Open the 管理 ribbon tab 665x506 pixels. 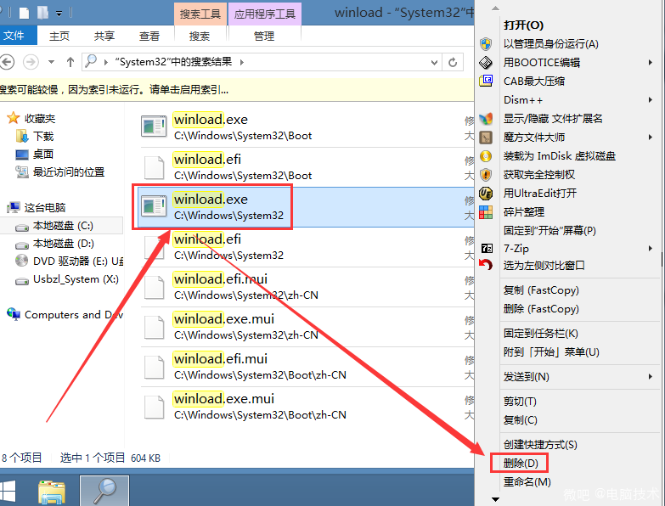264,36
